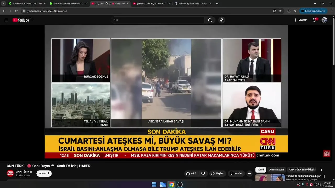The width and height of the screenshot is (335, 188).
Task: Open the YouTube account avatar menu
Action: click(x=324, y=20)
